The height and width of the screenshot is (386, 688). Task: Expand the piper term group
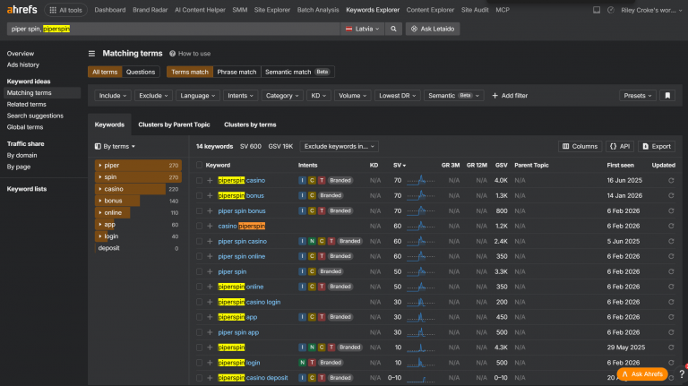(x=100, y=166)
